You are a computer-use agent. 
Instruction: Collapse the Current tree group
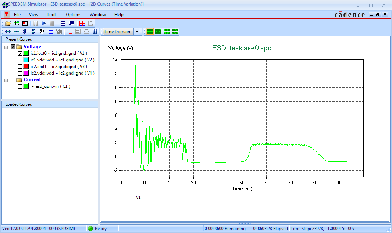point(6,80)
